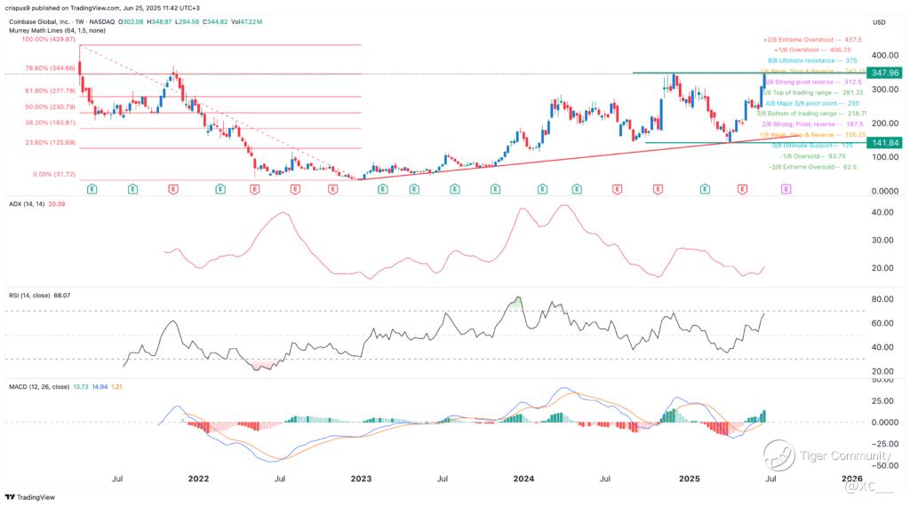The height and width of the screenshot is (506, 910).
Task: Click the 2/8 Strong, Pivot, reverse 187.5 label
Action: tap(812, 124)
